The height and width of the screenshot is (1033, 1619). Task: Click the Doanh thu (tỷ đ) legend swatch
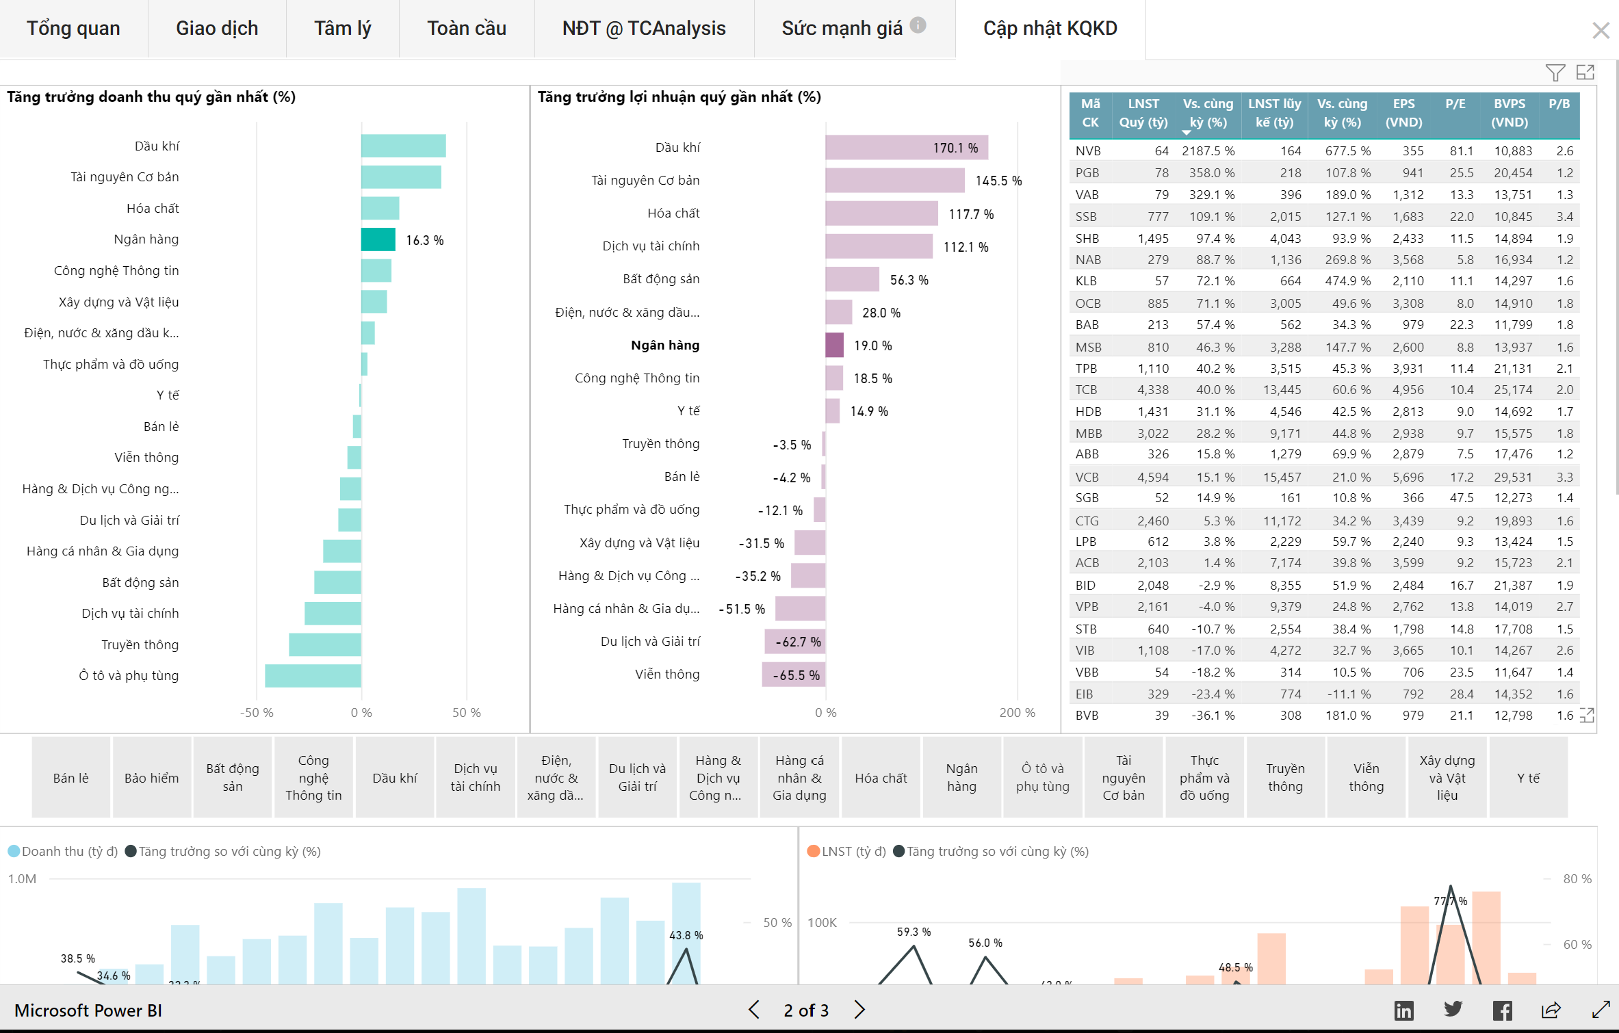point(14,851)
